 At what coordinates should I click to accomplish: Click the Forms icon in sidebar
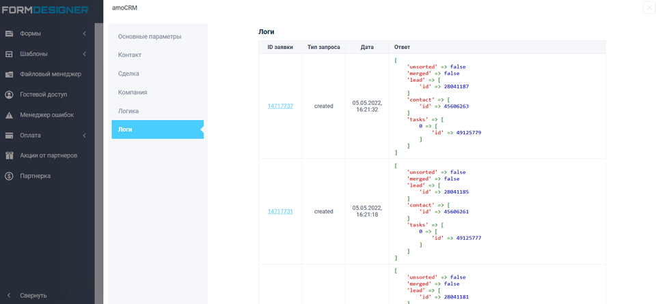(10, 33)
